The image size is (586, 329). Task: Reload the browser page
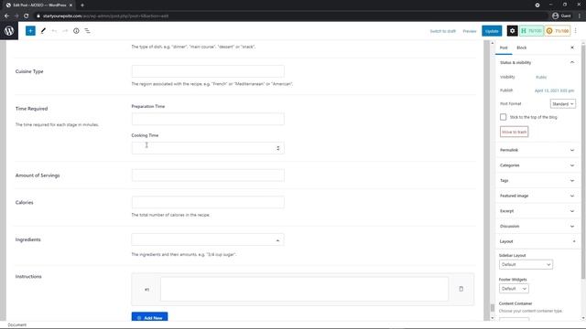point(27,16)
